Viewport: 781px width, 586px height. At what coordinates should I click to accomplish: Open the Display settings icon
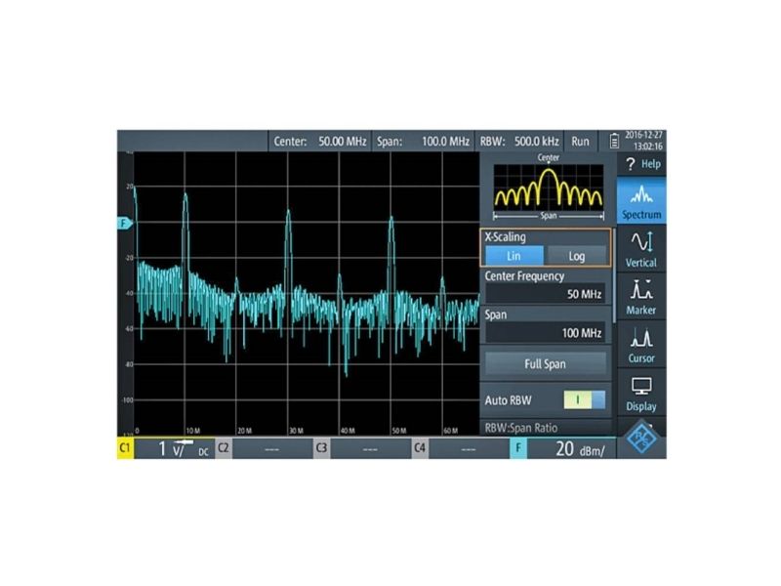click(641, 394)
